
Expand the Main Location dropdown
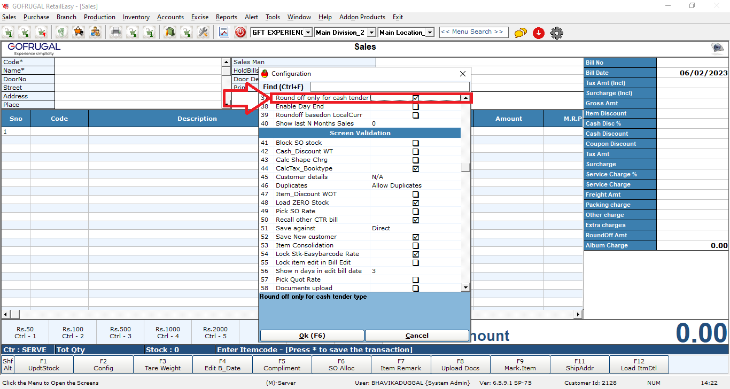[x=430, y=33]
